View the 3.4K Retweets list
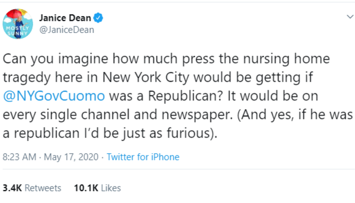The image size is (355, 203). [31, 188]
